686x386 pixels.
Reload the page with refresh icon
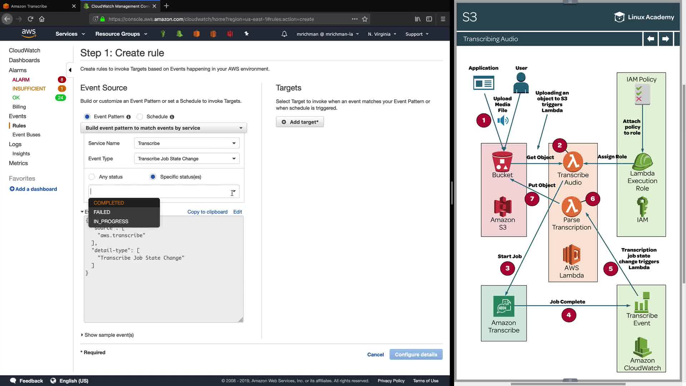pos(30,19)
